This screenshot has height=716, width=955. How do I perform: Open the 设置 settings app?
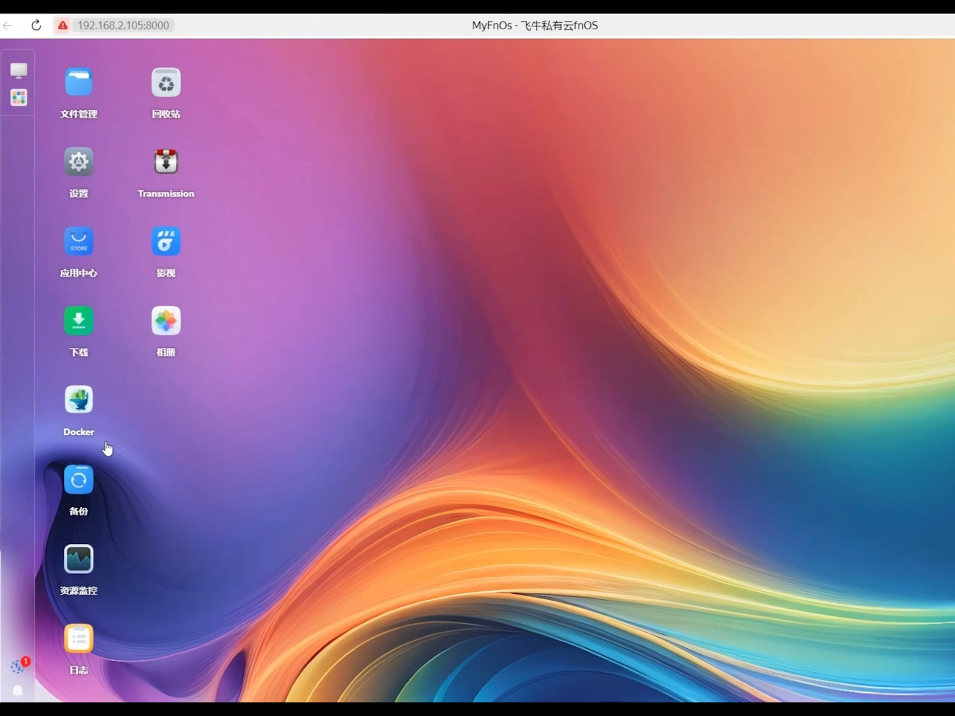tap(79, 162)
